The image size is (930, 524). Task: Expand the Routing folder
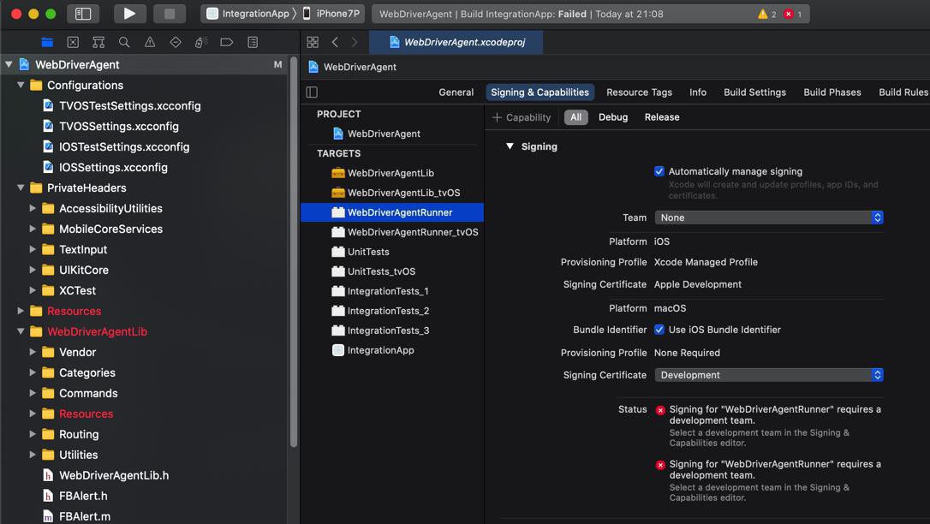point(33,434)
